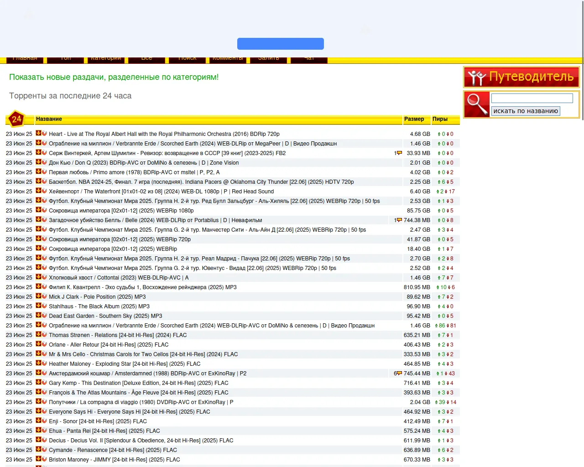The image size is (584, 467).
Task: Click the red magnifying glass search icon
Action: pos(477,104)
